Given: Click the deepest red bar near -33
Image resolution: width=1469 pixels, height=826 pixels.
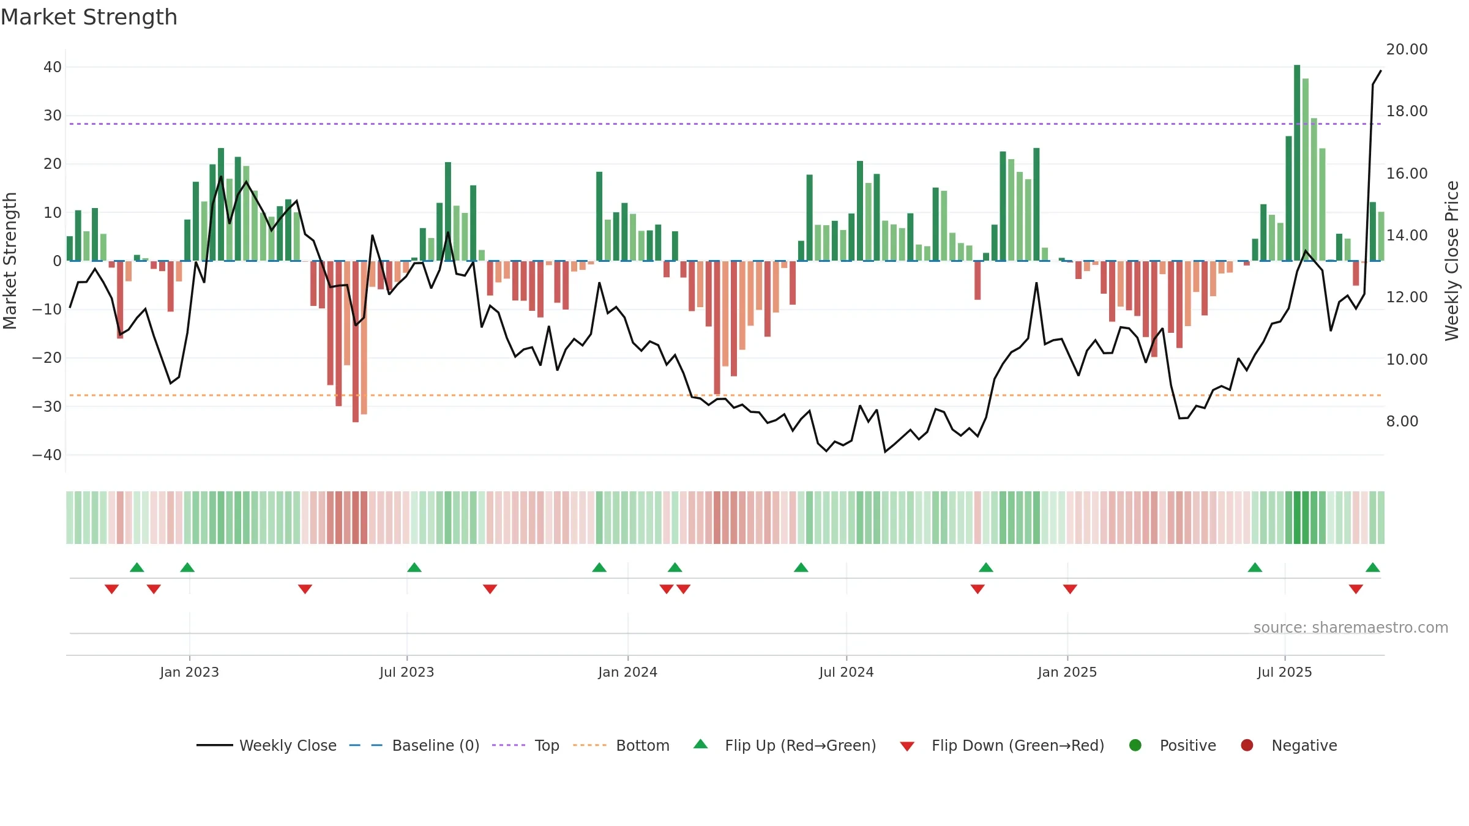Looking at the screenshot, I should (356, 341).
